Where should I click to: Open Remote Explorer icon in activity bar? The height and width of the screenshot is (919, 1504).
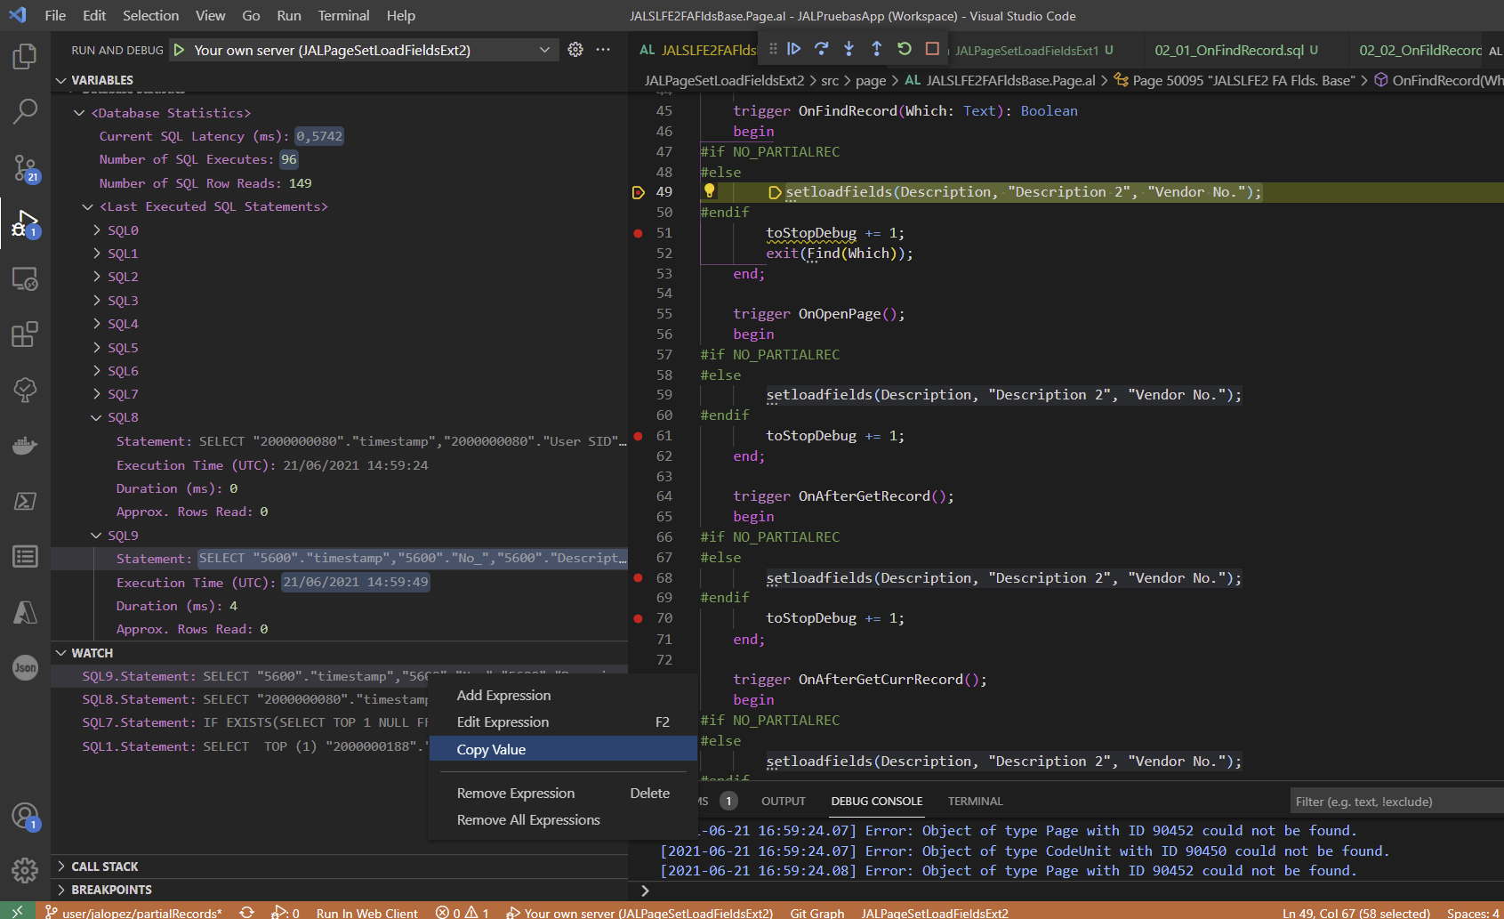pyautogui.click(x=25, y=279)
